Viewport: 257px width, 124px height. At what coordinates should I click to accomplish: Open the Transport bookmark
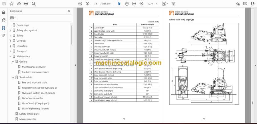22,51
